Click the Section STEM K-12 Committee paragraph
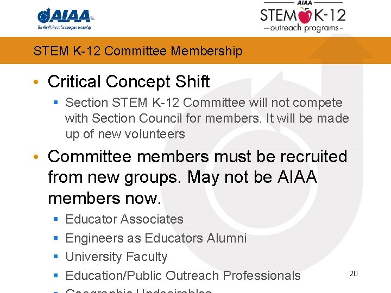This screenshot has height=293, width=391. coord(206,118)
